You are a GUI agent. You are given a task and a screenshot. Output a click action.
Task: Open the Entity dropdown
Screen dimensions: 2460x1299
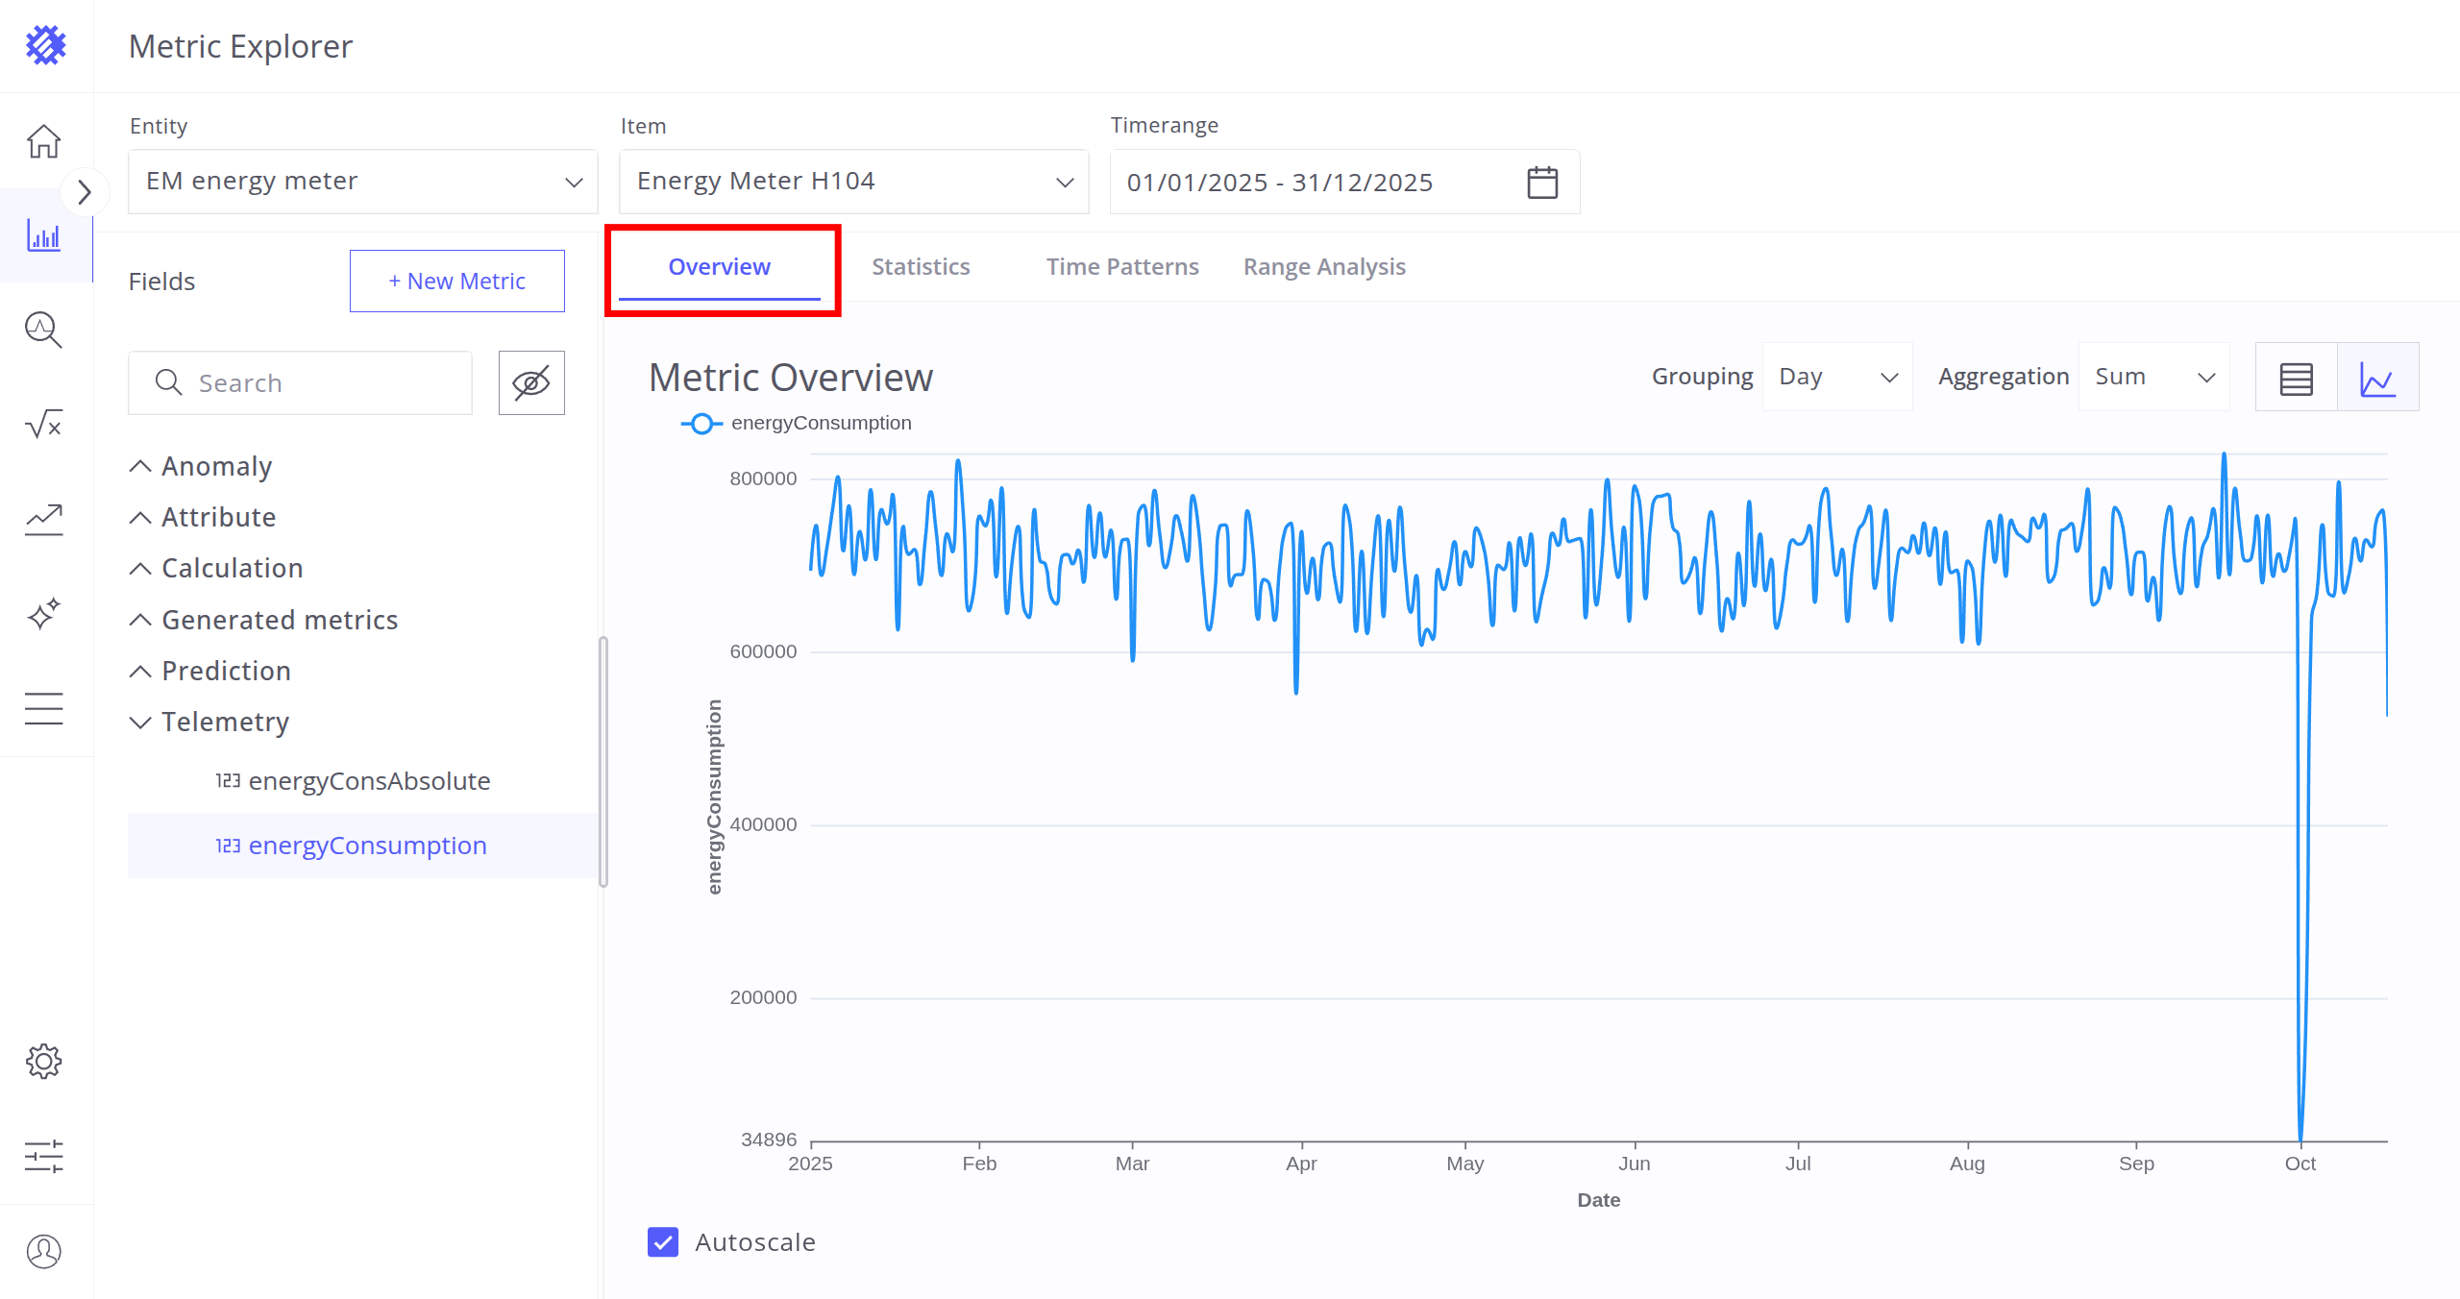362,182
